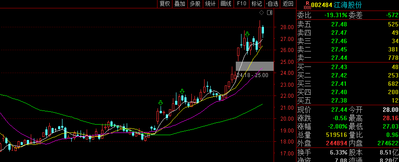399x162 pixels.
Task: Click the 外盘 value 244894
Action: click(x=337, y=144)
